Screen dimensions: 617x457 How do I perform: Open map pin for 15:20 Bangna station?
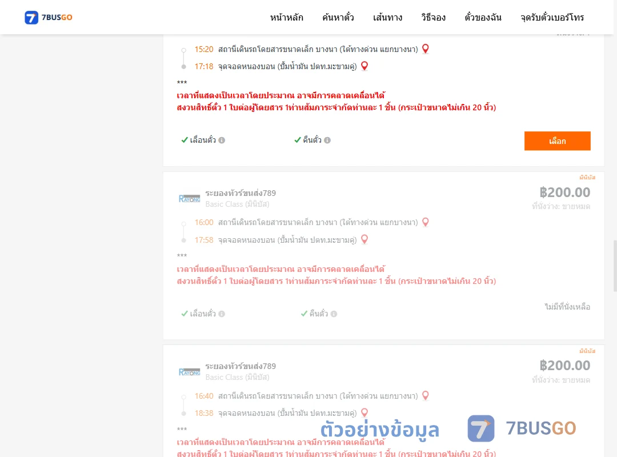click(426, 49)
